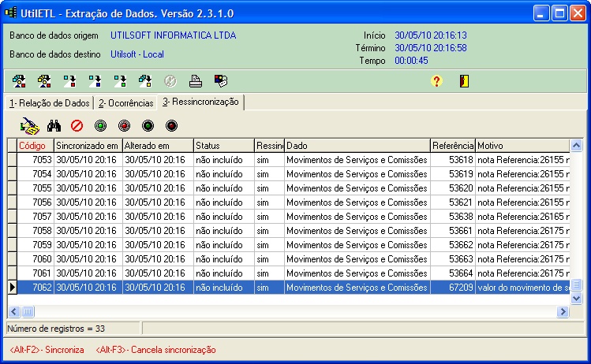
Task: Click the Término timestamp 30/05/10 20:16:58
Action: click(431, 48)
